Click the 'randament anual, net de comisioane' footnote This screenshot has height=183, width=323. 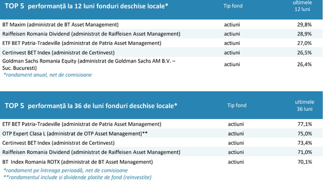coord(47,75)
